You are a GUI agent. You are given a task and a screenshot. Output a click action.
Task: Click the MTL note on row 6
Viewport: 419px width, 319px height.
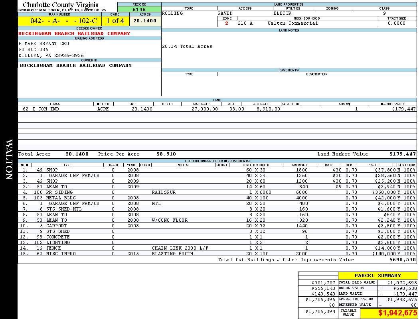(x=156, y=204)
